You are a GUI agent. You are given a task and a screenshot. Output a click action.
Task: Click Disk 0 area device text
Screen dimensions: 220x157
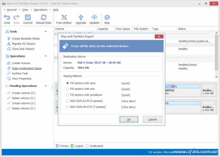(x=99, y=63)
